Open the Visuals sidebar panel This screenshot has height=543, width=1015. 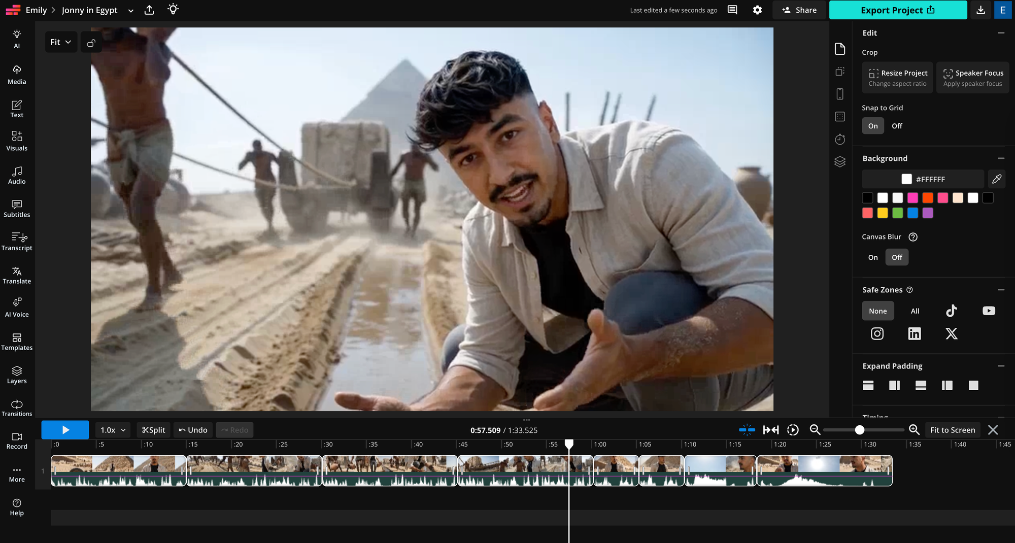tap(17, 142)
